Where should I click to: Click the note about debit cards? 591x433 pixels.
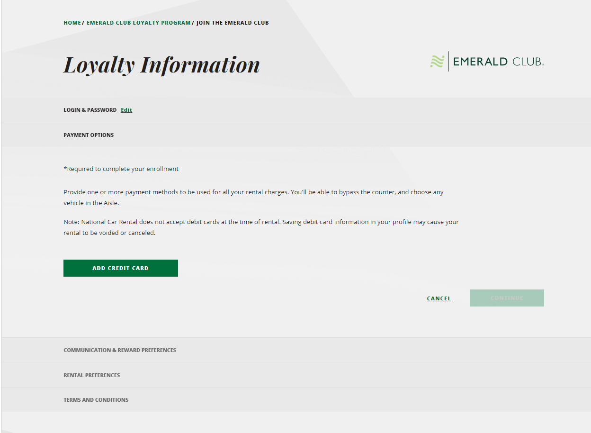point(261,227)
